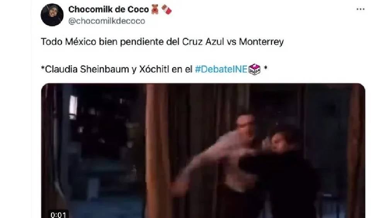Open Chocomilk de Coco's profile avatar
Screen dimensions: 388x218
coord(52,15)
